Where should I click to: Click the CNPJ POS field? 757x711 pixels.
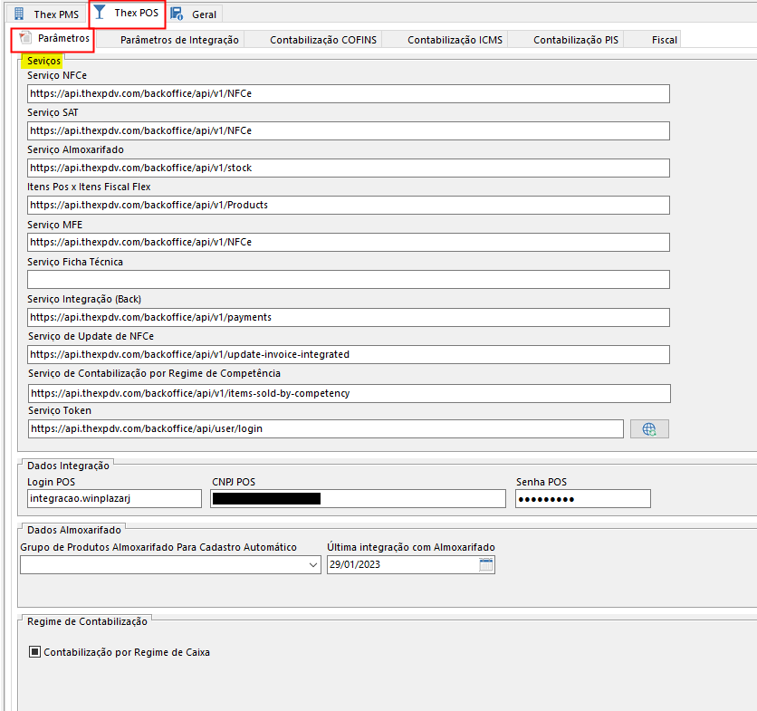pos(359,498)
